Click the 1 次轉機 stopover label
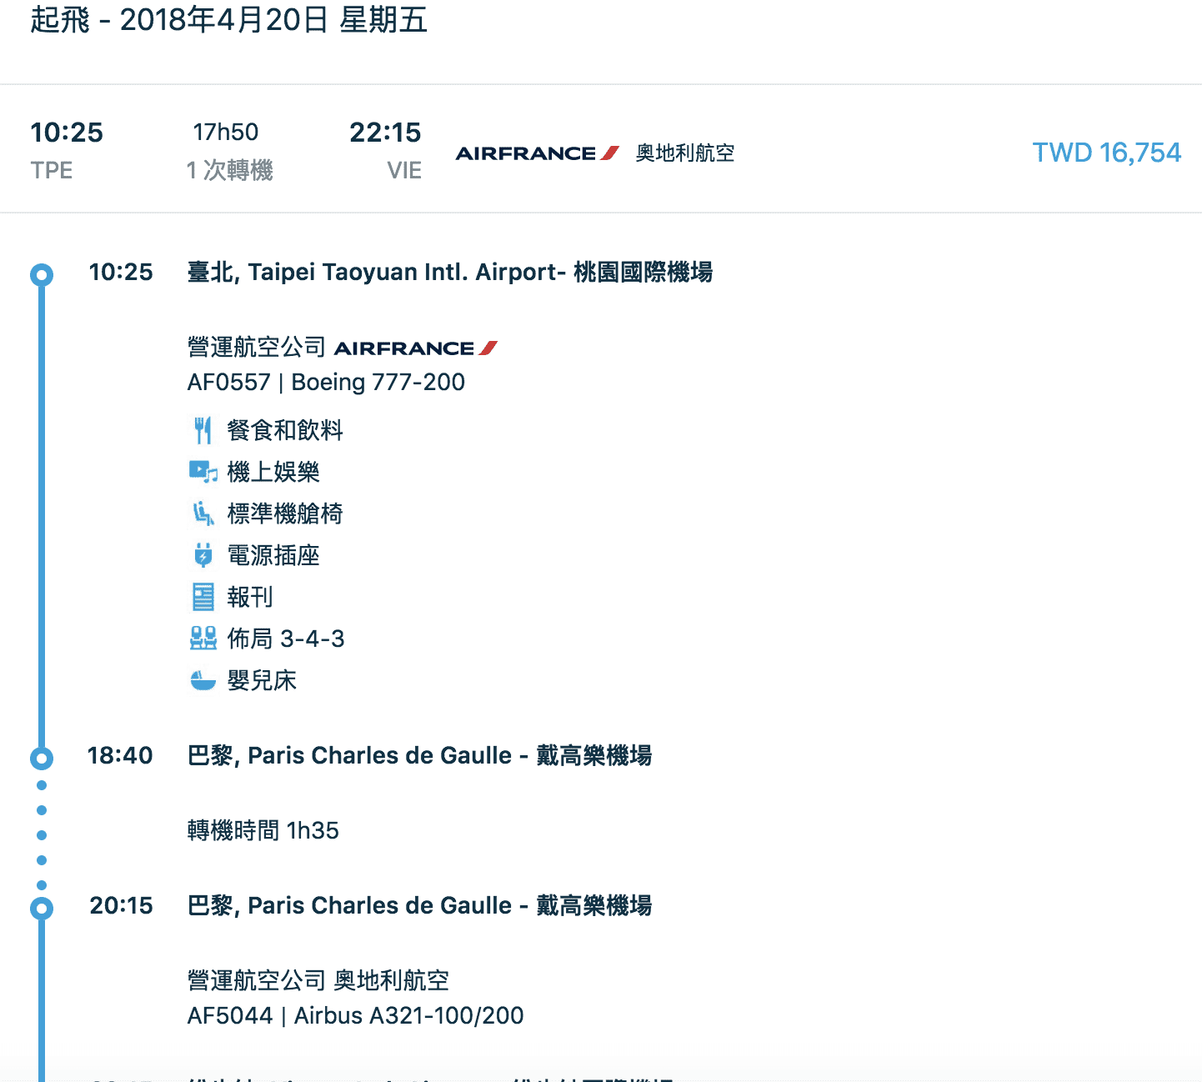The width and height of the screenshot is (1202, 1082). click(x=230, y=170)
